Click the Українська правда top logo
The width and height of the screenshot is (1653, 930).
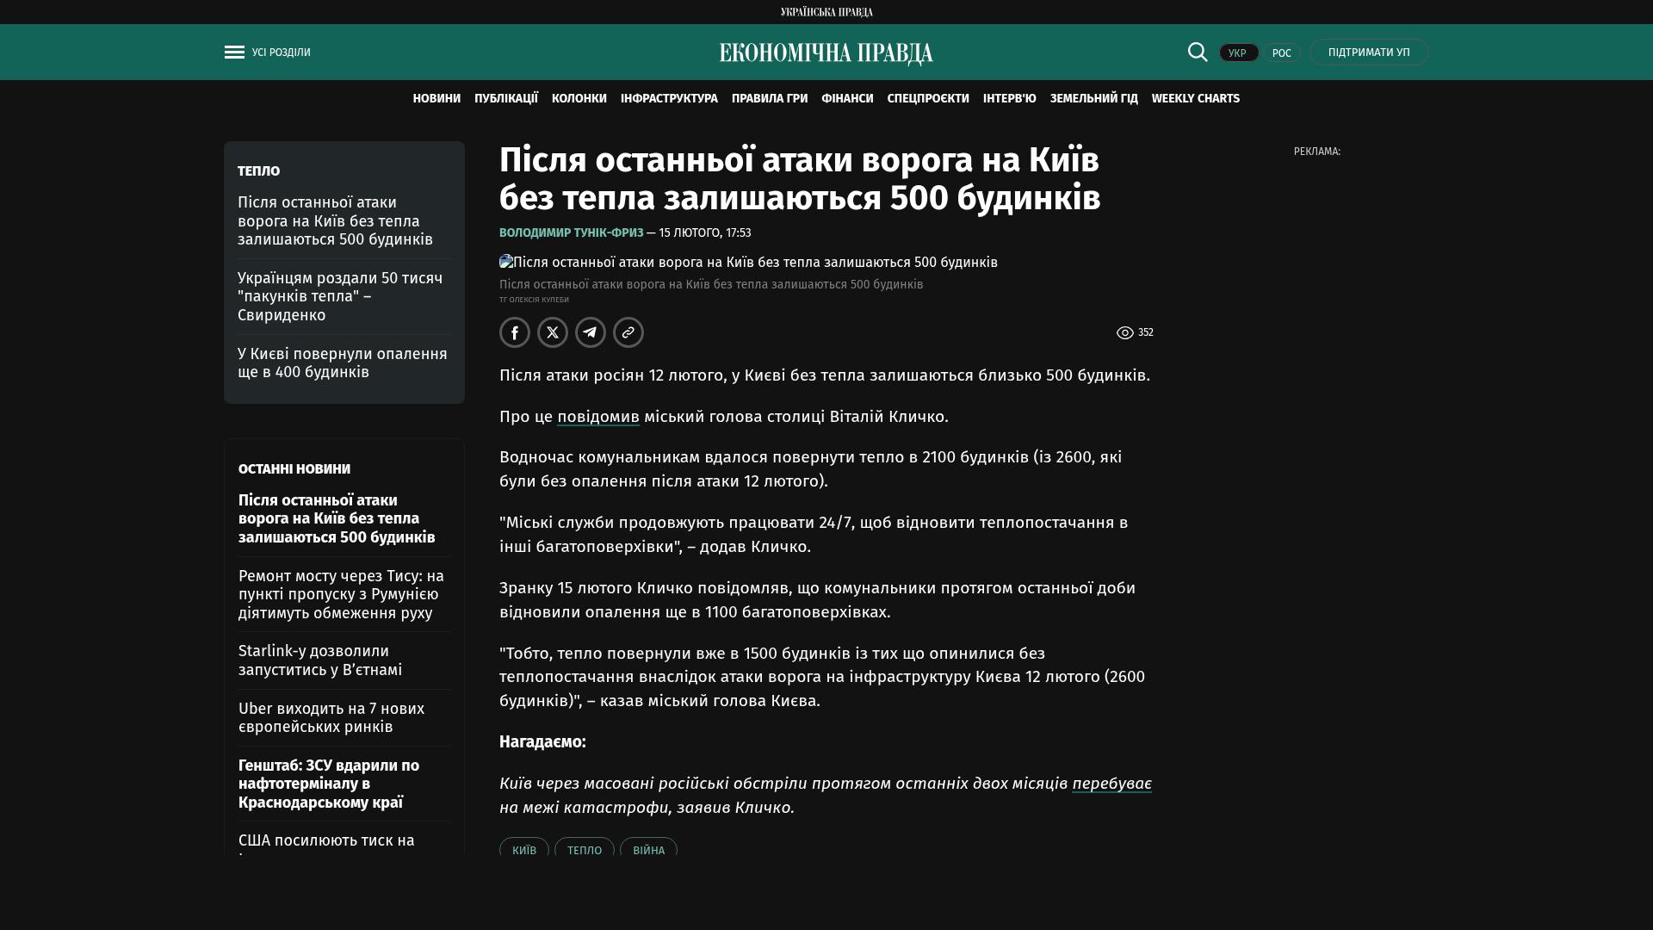click(826, 12)
